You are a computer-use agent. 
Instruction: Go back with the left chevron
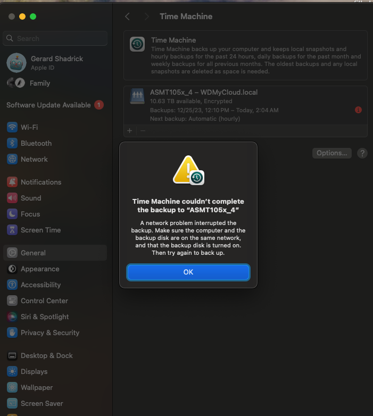coord(127,16)
